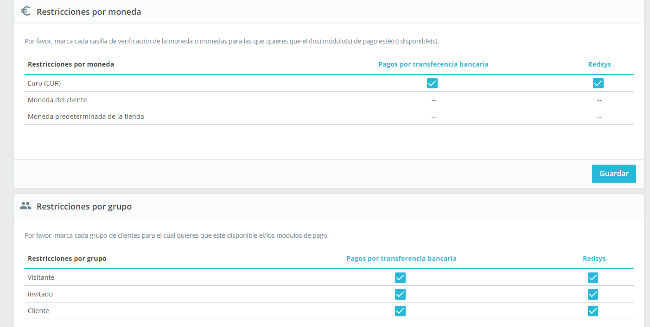
Task: Save currency restrictions with Guardar
Action: point(614,173)
